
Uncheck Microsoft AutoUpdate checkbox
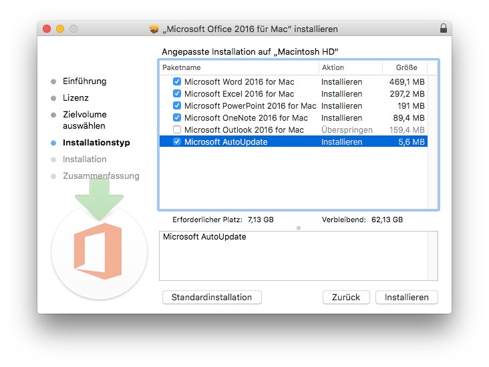coord(177,141)
